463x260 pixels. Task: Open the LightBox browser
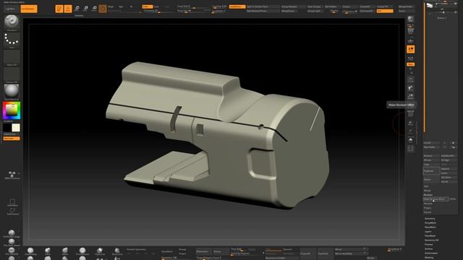10,9
